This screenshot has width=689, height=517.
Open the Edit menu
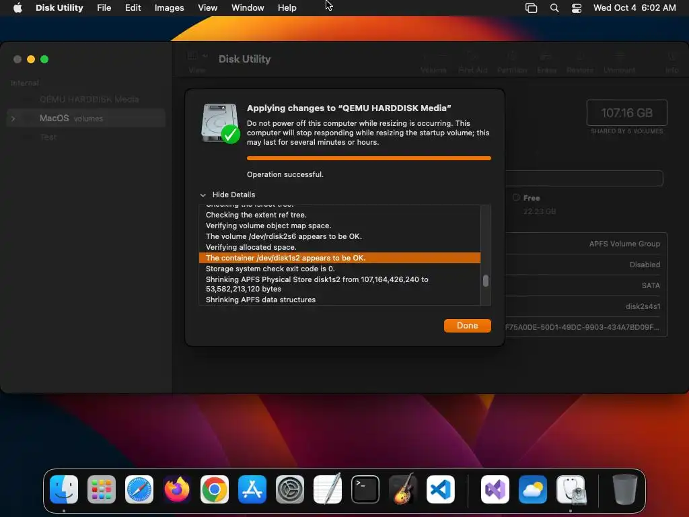point(133,8)
